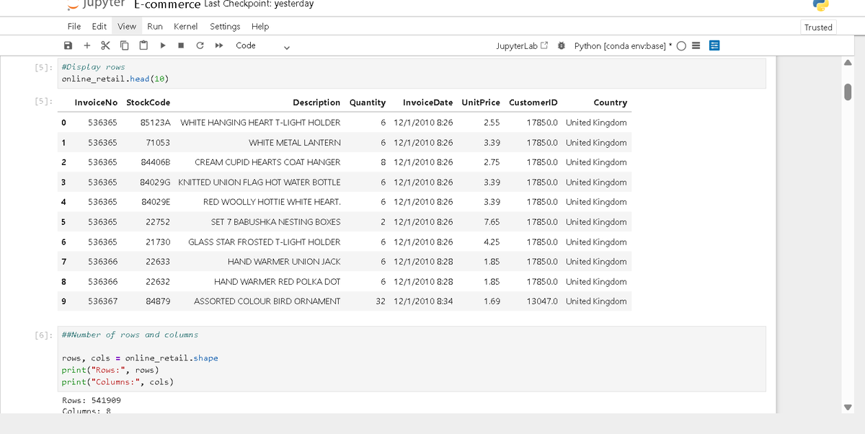Open the cell type dropdown showing Code
Viewport: 865px width, 434px height.
[262, 45]
